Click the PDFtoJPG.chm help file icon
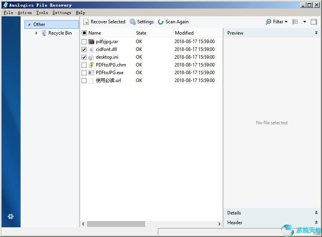The height and width of the screenshot is (237, 322). tap(91, 65)
